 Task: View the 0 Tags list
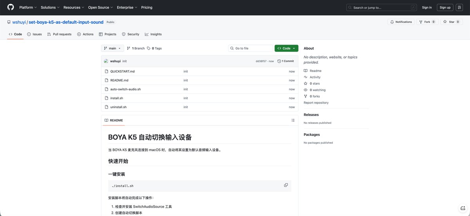pos(154,48)
